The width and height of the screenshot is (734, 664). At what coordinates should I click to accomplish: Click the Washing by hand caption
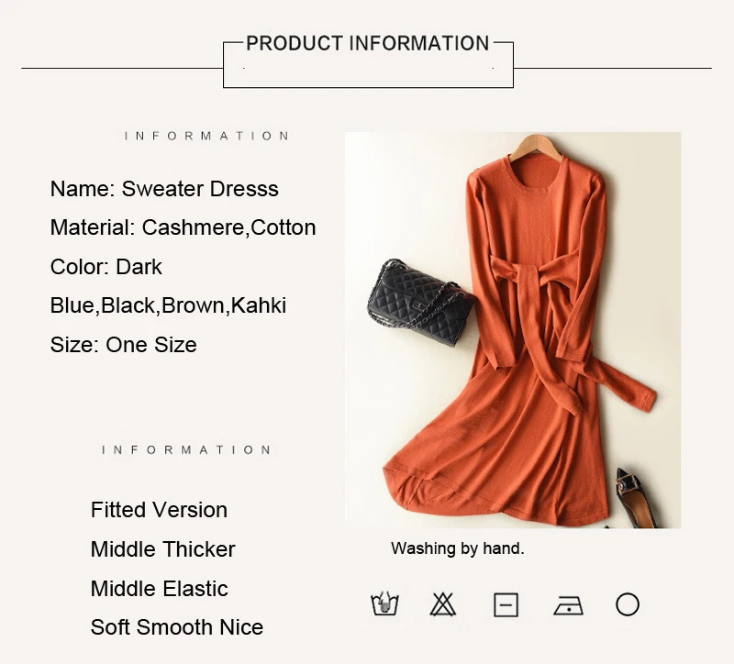457,548
